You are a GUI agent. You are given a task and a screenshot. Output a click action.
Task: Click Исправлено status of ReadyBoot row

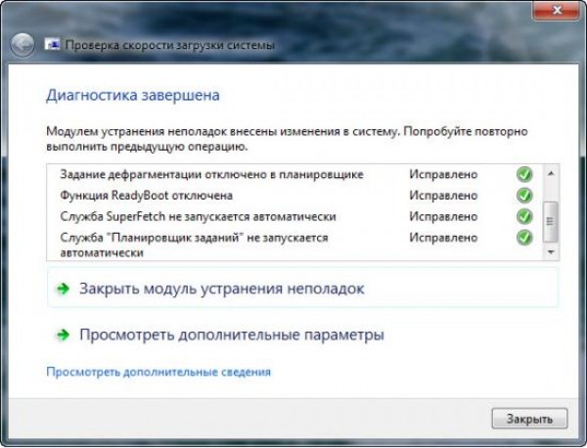(x=443, y=196)
